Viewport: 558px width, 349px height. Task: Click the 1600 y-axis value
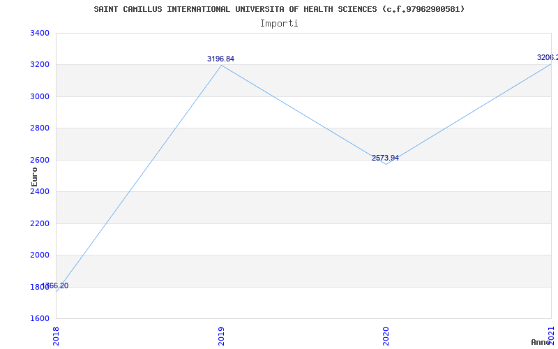(40, 319)
